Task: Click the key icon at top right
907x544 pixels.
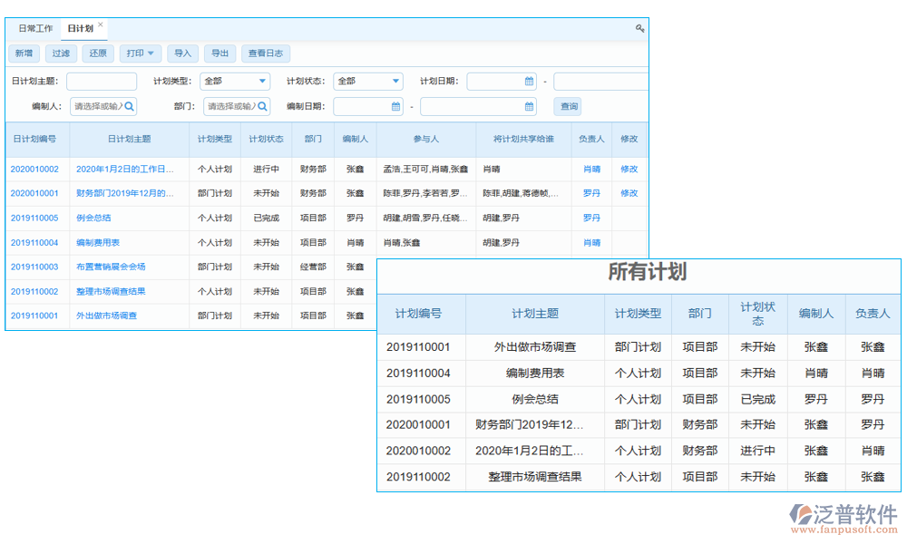Action: pos(639,28)
